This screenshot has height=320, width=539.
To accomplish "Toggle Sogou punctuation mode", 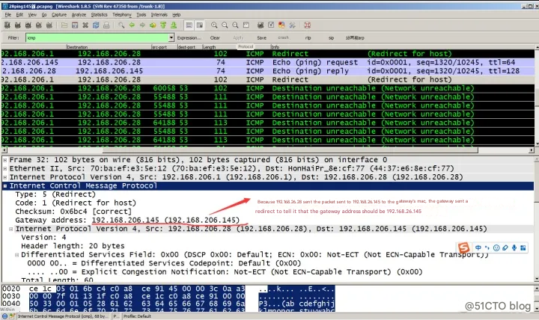I will tap(487, 247).
